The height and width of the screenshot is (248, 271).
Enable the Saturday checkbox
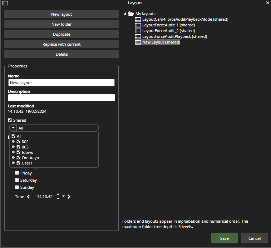(x=17, y=180)
